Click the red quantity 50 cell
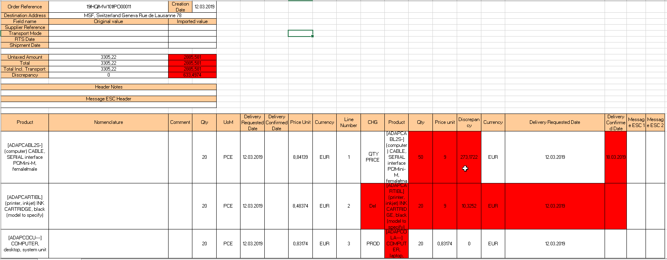Image resolution: width=667 pixels, height=260 pixels. pyautogui.click(x=421, y=157)
